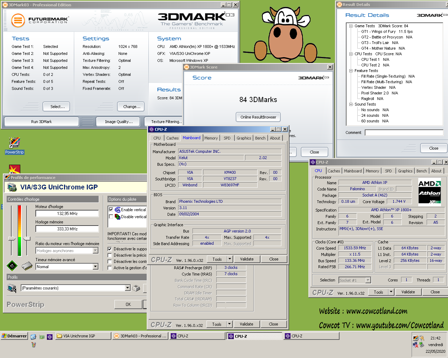
Task: Collapse the Sound Tests tree node
Action: (351, 104)
